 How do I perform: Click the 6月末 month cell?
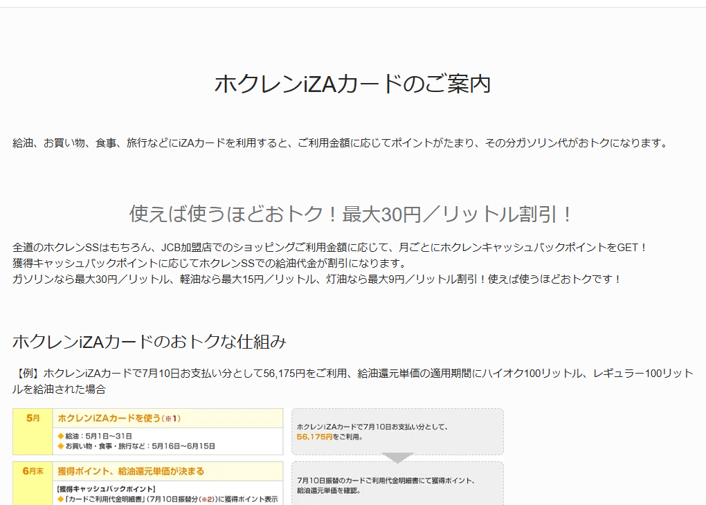33,484
